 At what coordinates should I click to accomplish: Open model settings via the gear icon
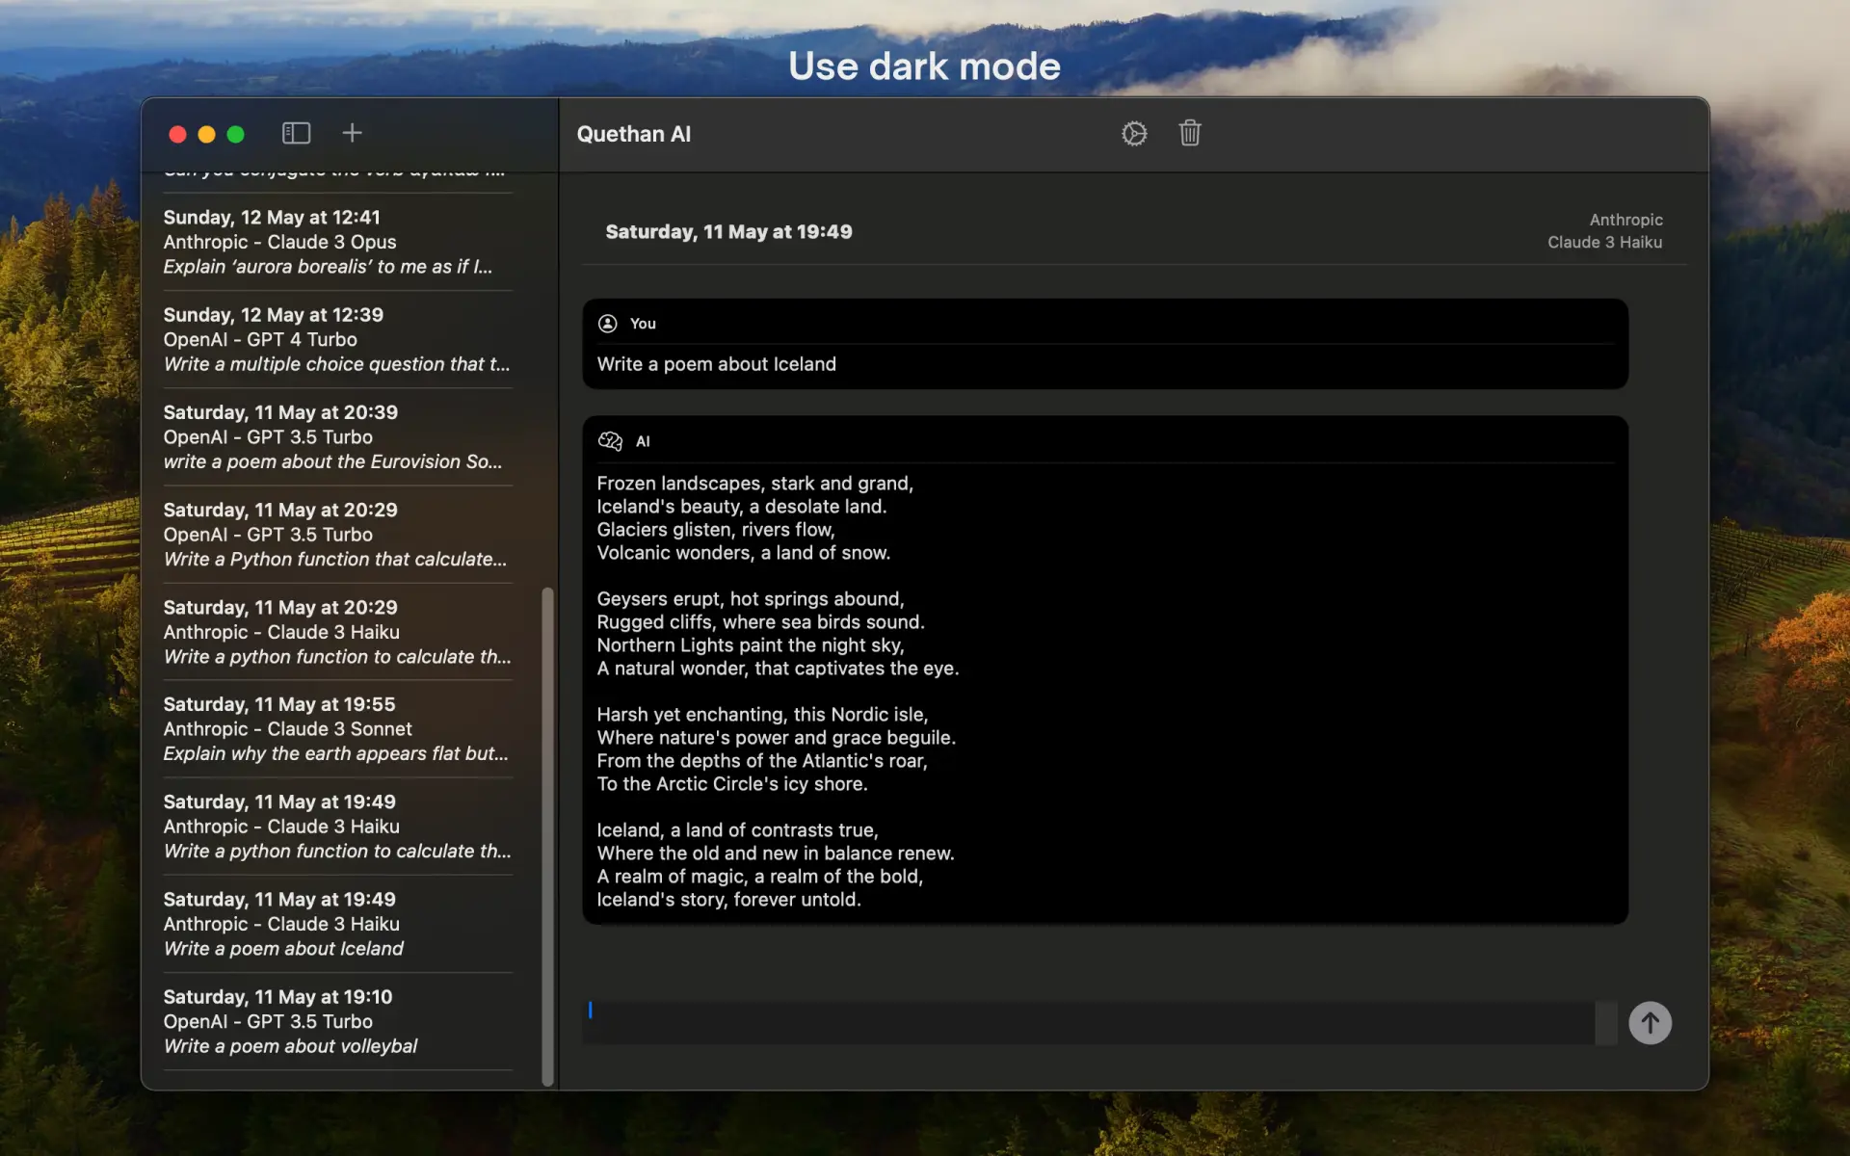point(1134,133)
